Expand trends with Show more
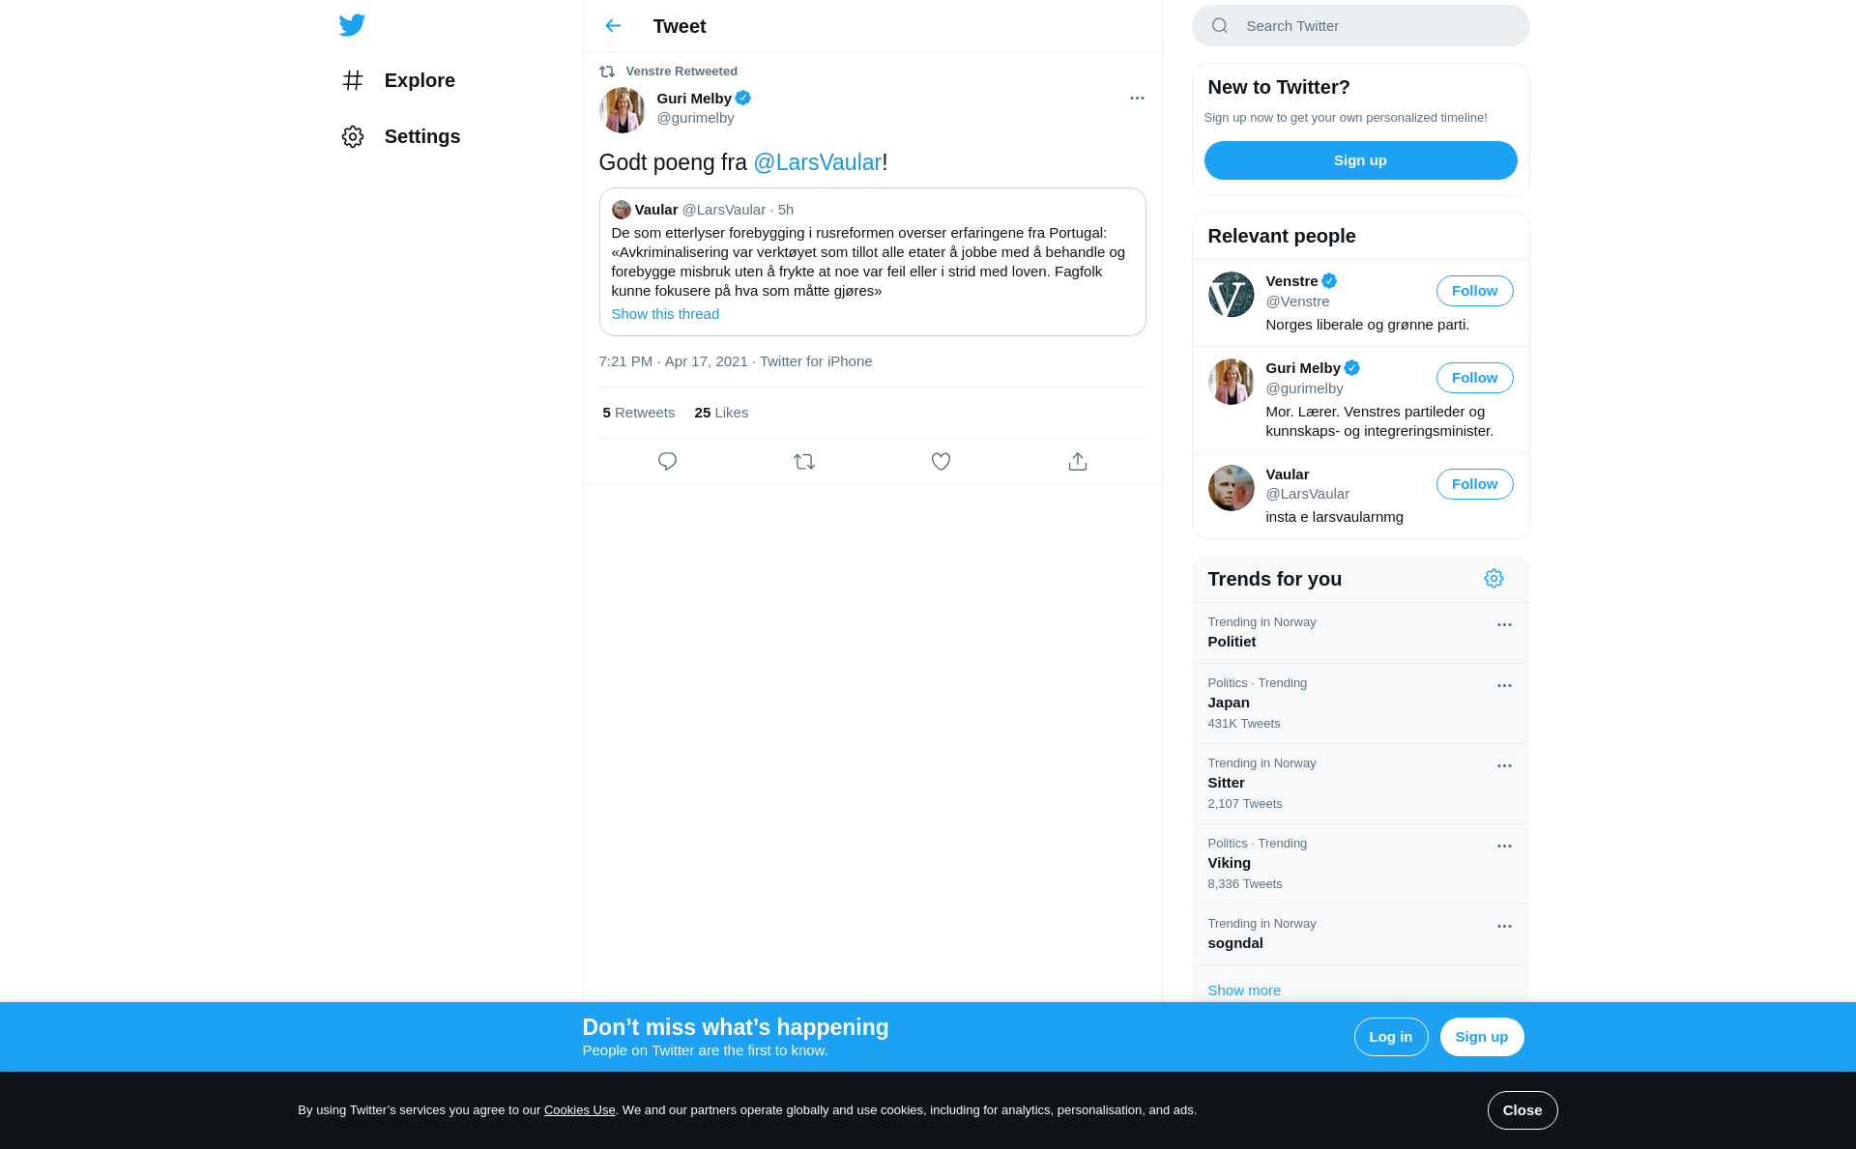 [1244, 991]
